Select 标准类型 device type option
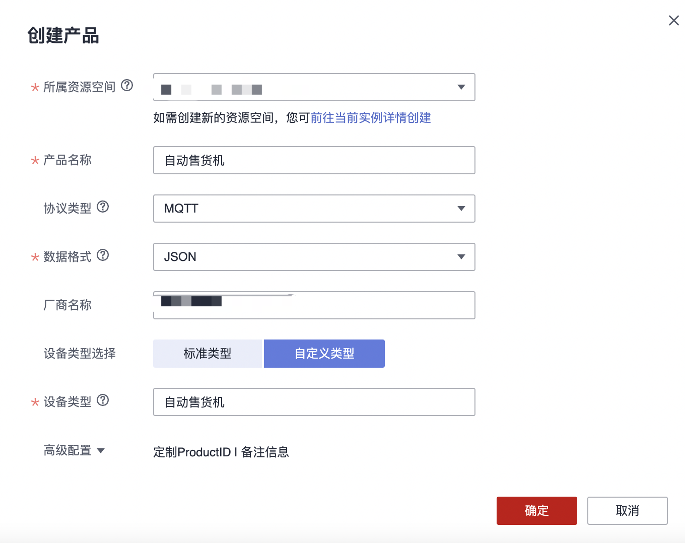The image size is (685, 543). (x=208, y=354)
